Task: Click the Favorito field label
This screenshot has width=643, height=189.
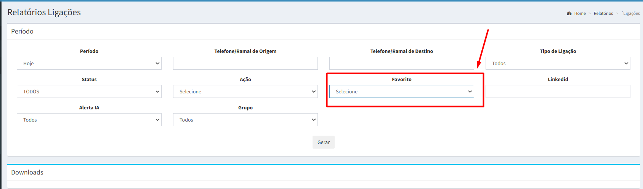Action: point(401,79)
